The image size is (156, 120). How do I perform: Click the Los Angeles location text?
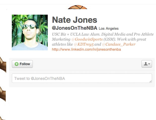pyautogui.click(x=108, y=28)
